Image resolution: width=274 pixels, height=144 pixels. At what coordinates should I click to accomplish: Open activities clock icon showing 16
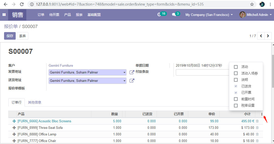(159, 15)
